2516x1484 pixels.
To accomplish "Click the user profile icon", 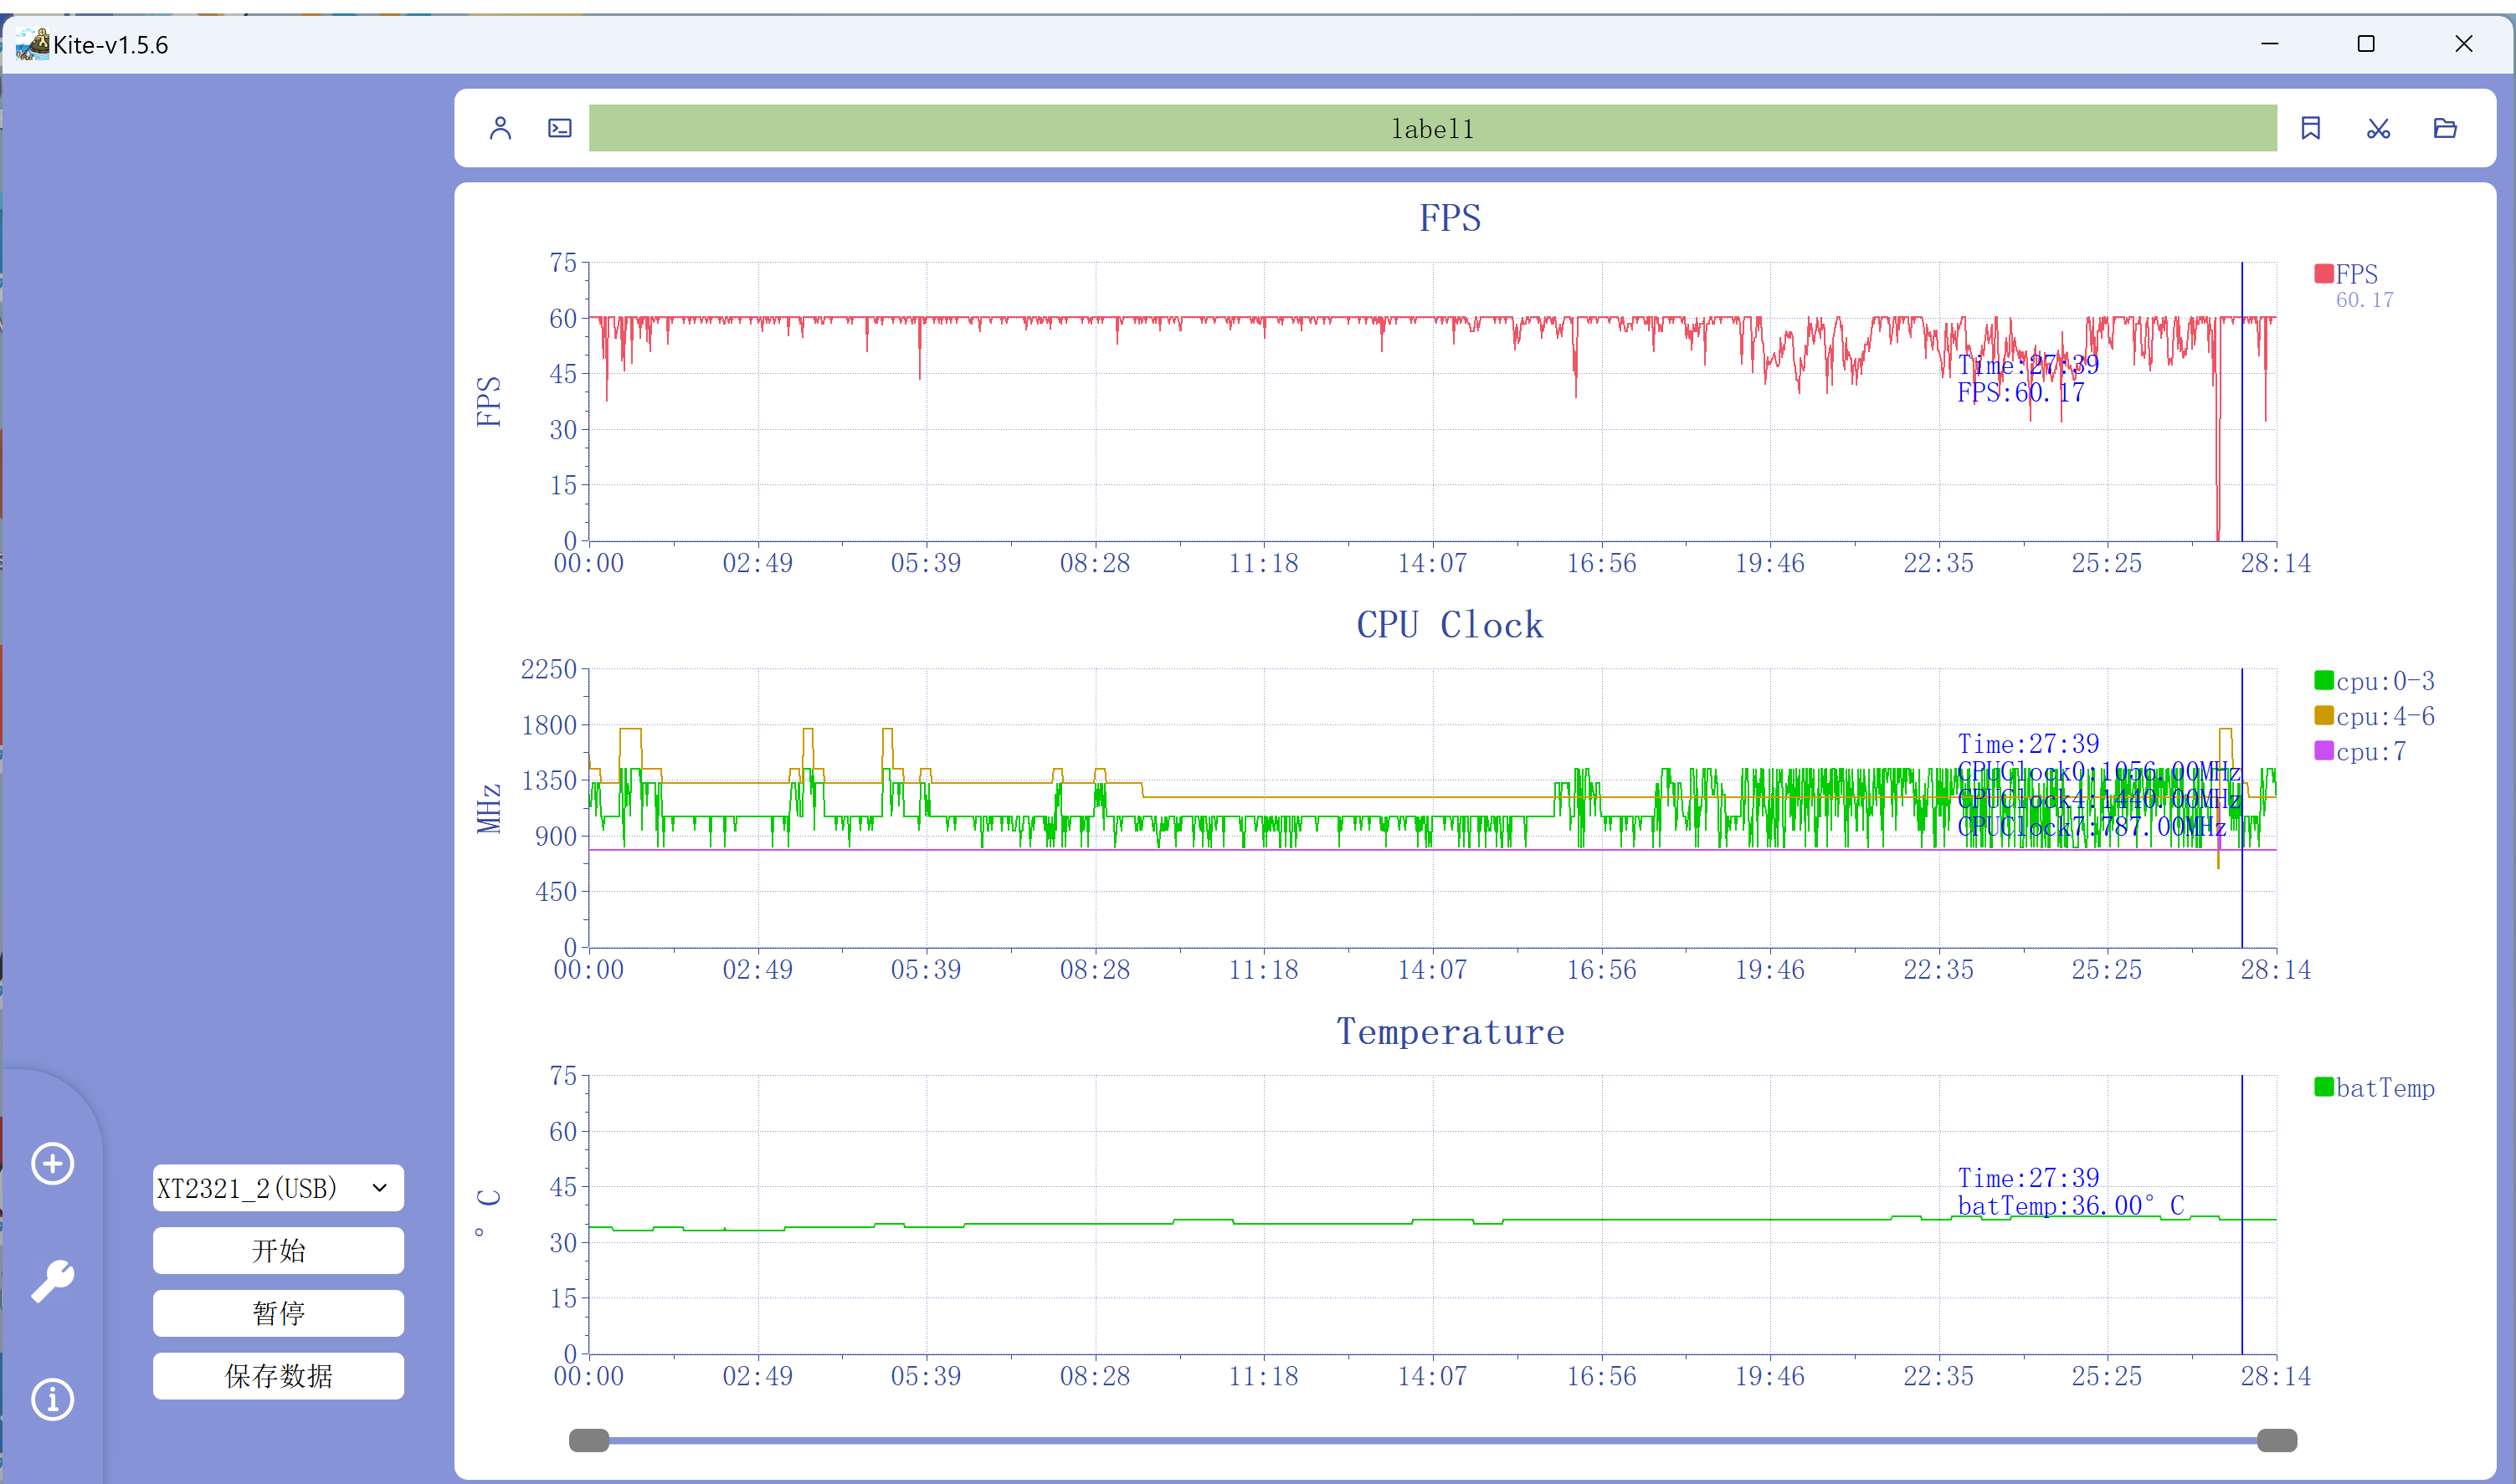I will [501, 128].
